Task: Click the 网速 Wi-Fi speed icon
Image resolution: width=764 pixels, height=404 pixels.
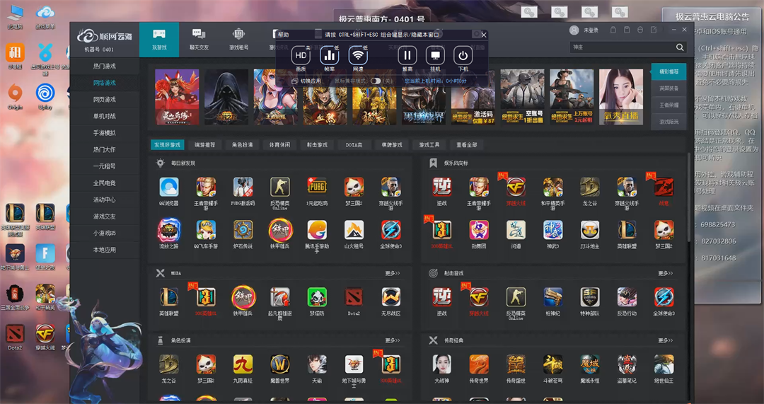Action: (358, 56)
